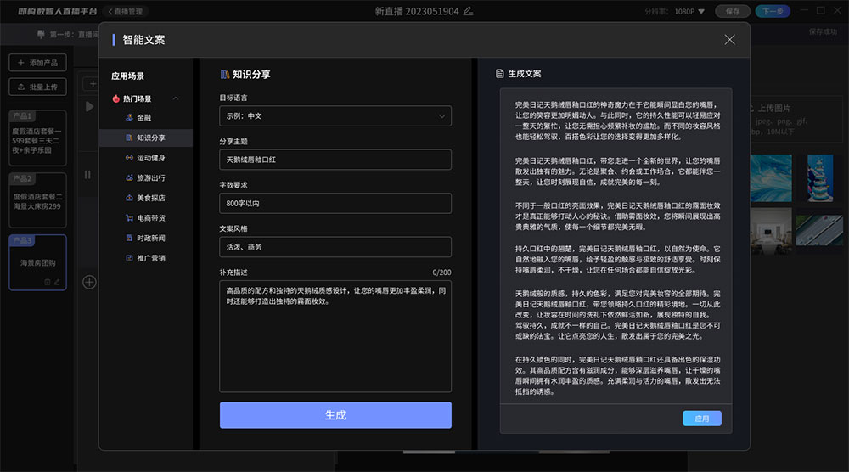Image resolution: width=849 pixels, height=472 pixels.
Task: Click the 生成 generate button
Action: [x=335, y=415]
